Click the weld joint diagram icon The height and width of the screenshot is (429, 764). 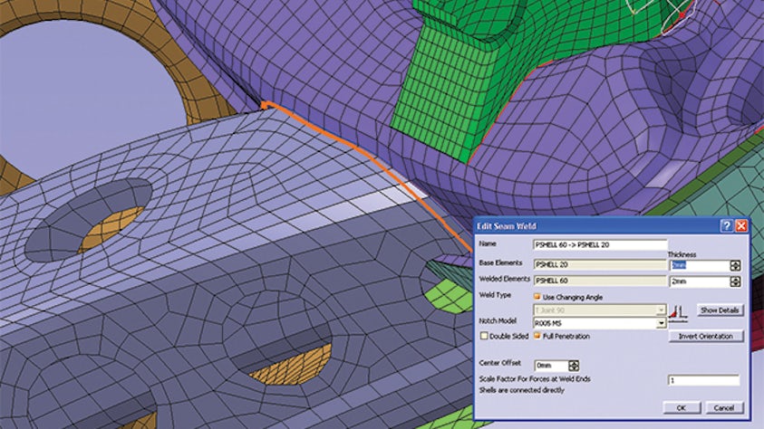(678, 314)
